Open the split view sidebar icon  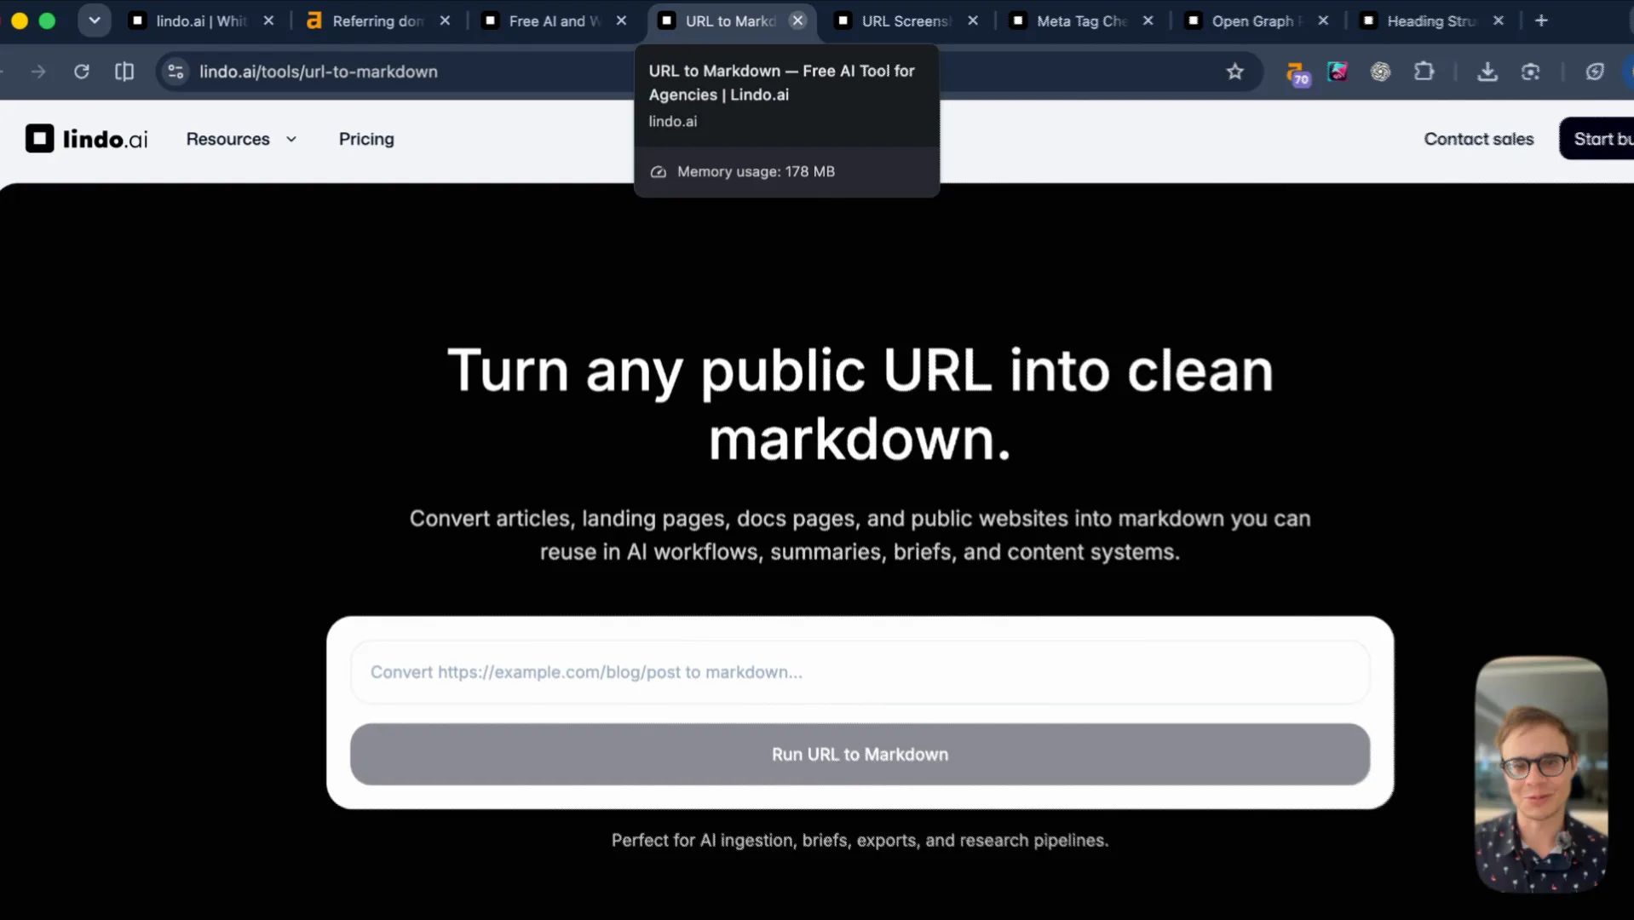124,72
